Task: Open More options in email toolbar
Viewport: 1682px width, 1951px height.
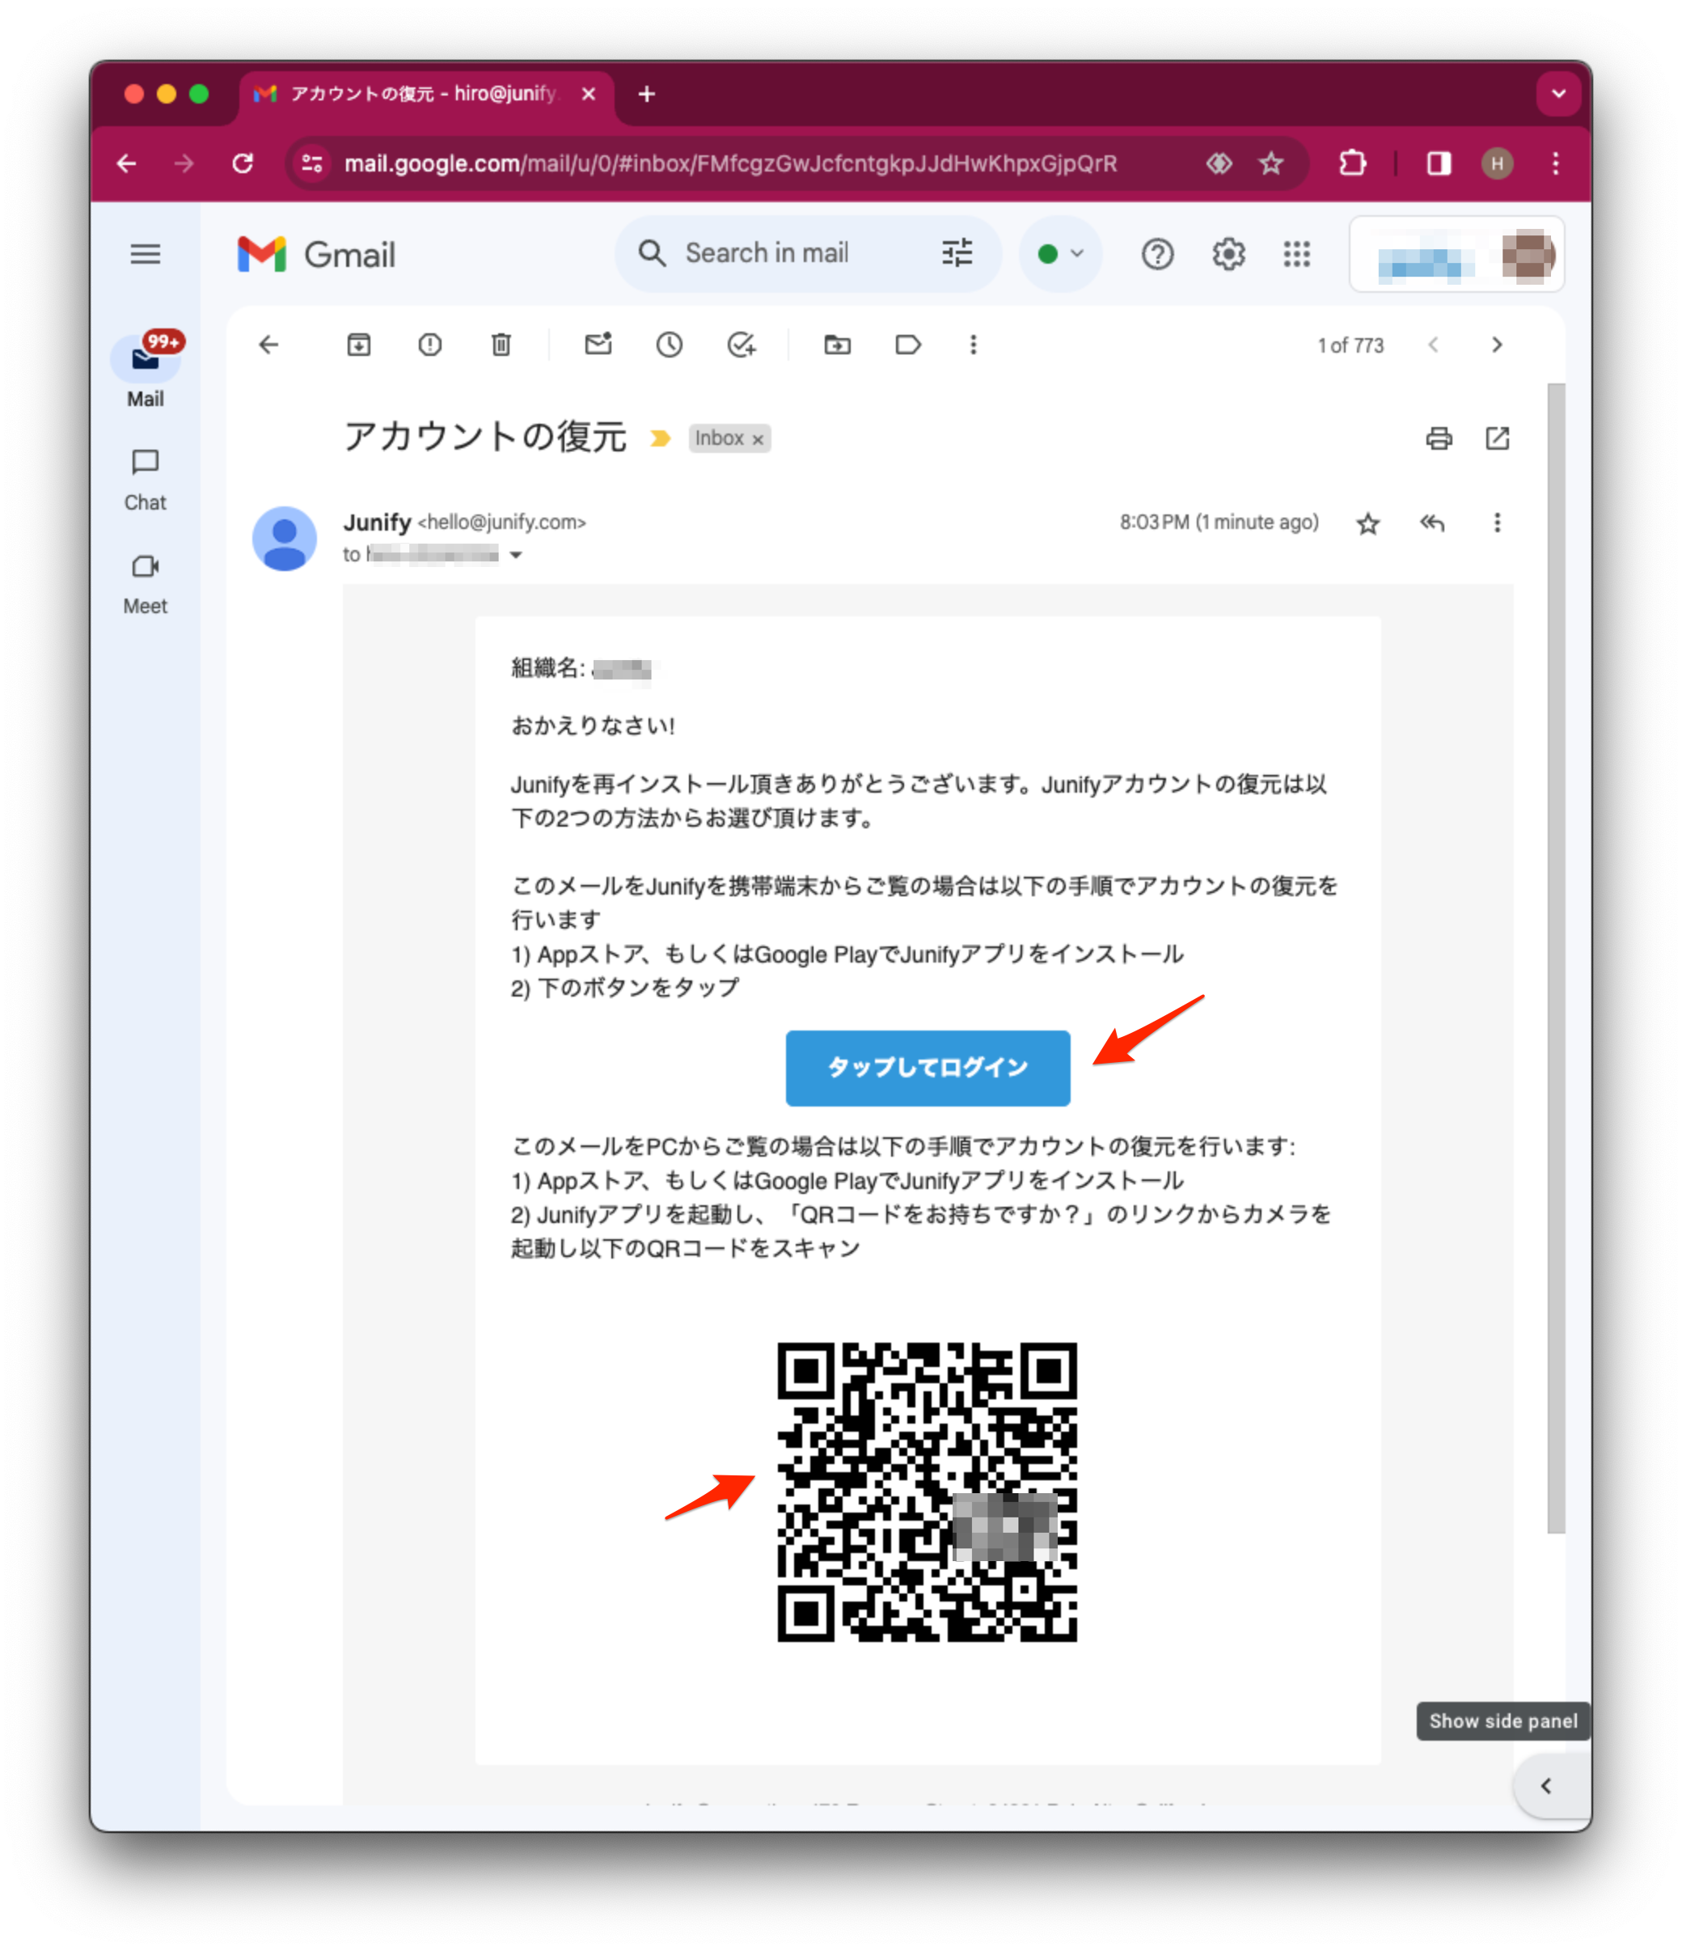Action: tap(974, 345)
